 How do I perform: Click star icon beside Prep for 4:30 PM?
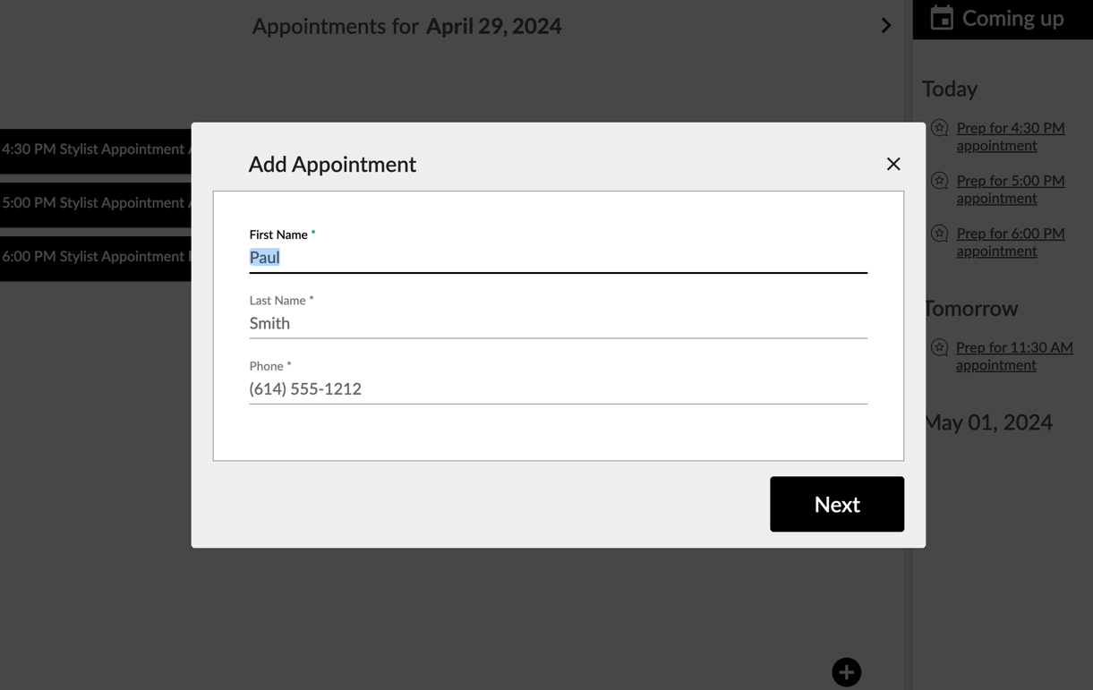939,128
